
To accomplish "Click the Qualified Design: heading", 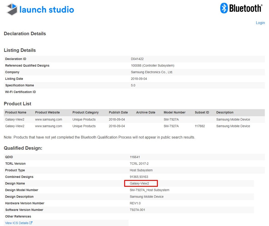I will [x=23, y=148].
